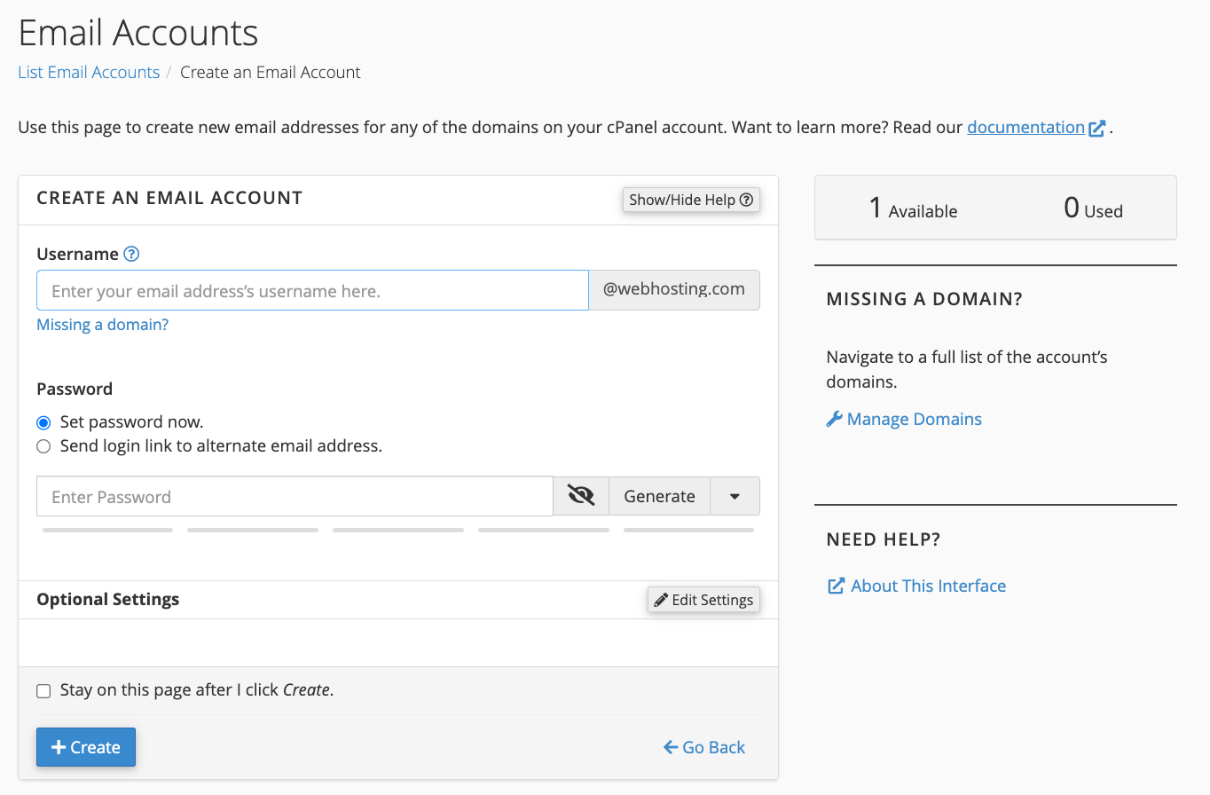The image size is (1210, 795).
Task: Toggle password visibility eye icon
Action: point(581,496)
